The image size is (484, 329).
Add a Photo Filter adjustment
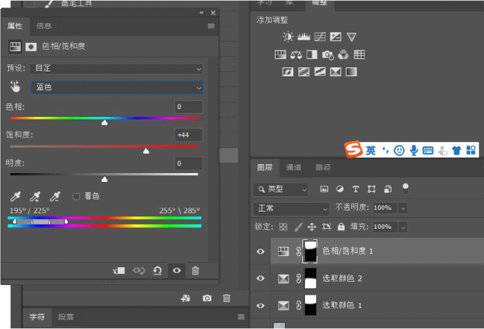coord(328,55)
